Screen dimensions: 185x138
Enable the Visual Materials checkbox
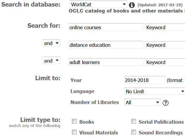(74, 132)
